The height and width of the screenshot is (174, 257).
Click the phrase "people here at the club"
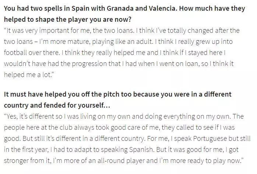(x=38, y=128)
